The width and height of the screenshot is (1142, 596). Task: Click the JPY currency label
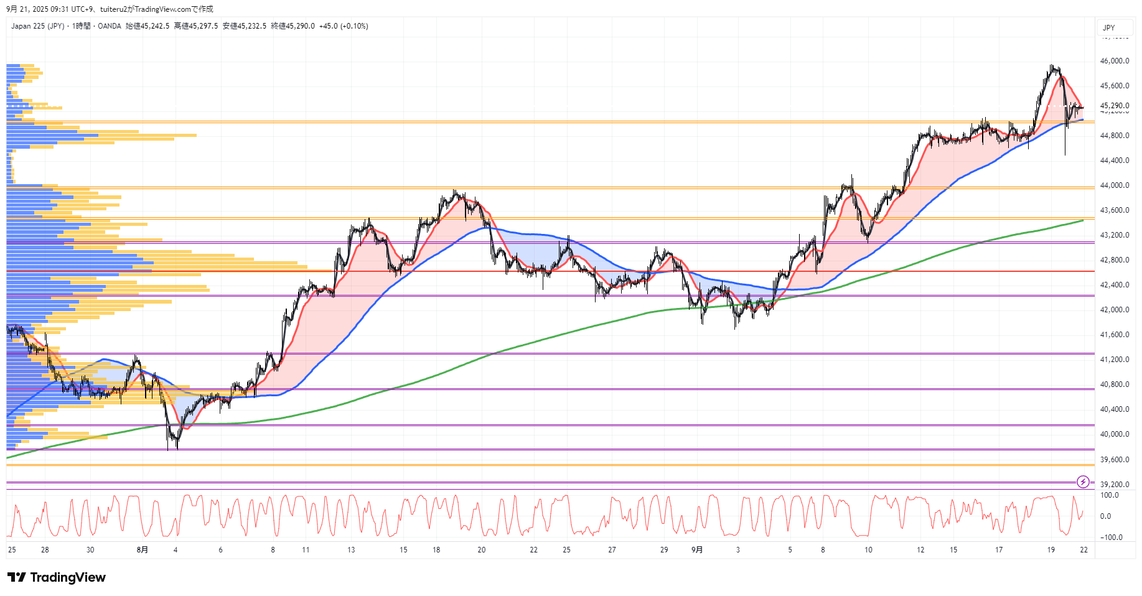coord(1108,27)
